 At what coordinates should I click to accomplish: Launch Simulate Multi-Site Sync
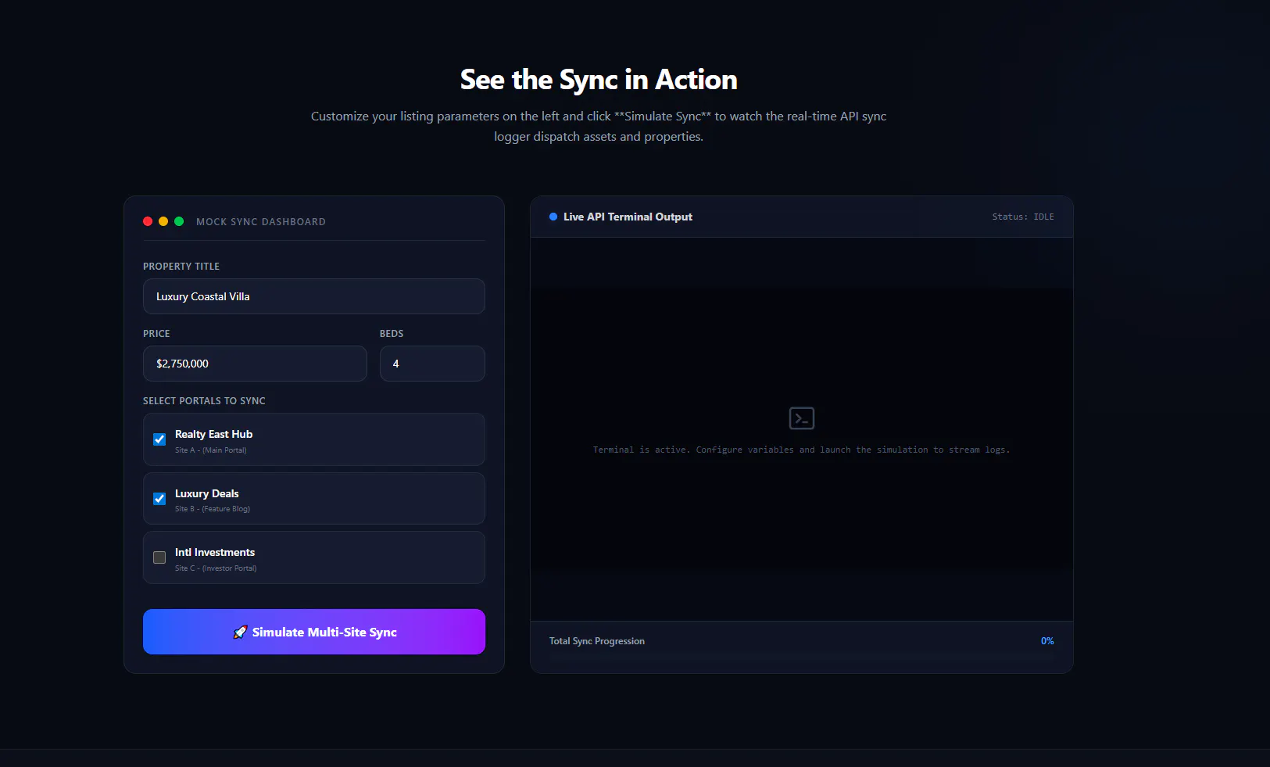pyautogui.click(x=314, y=632)
